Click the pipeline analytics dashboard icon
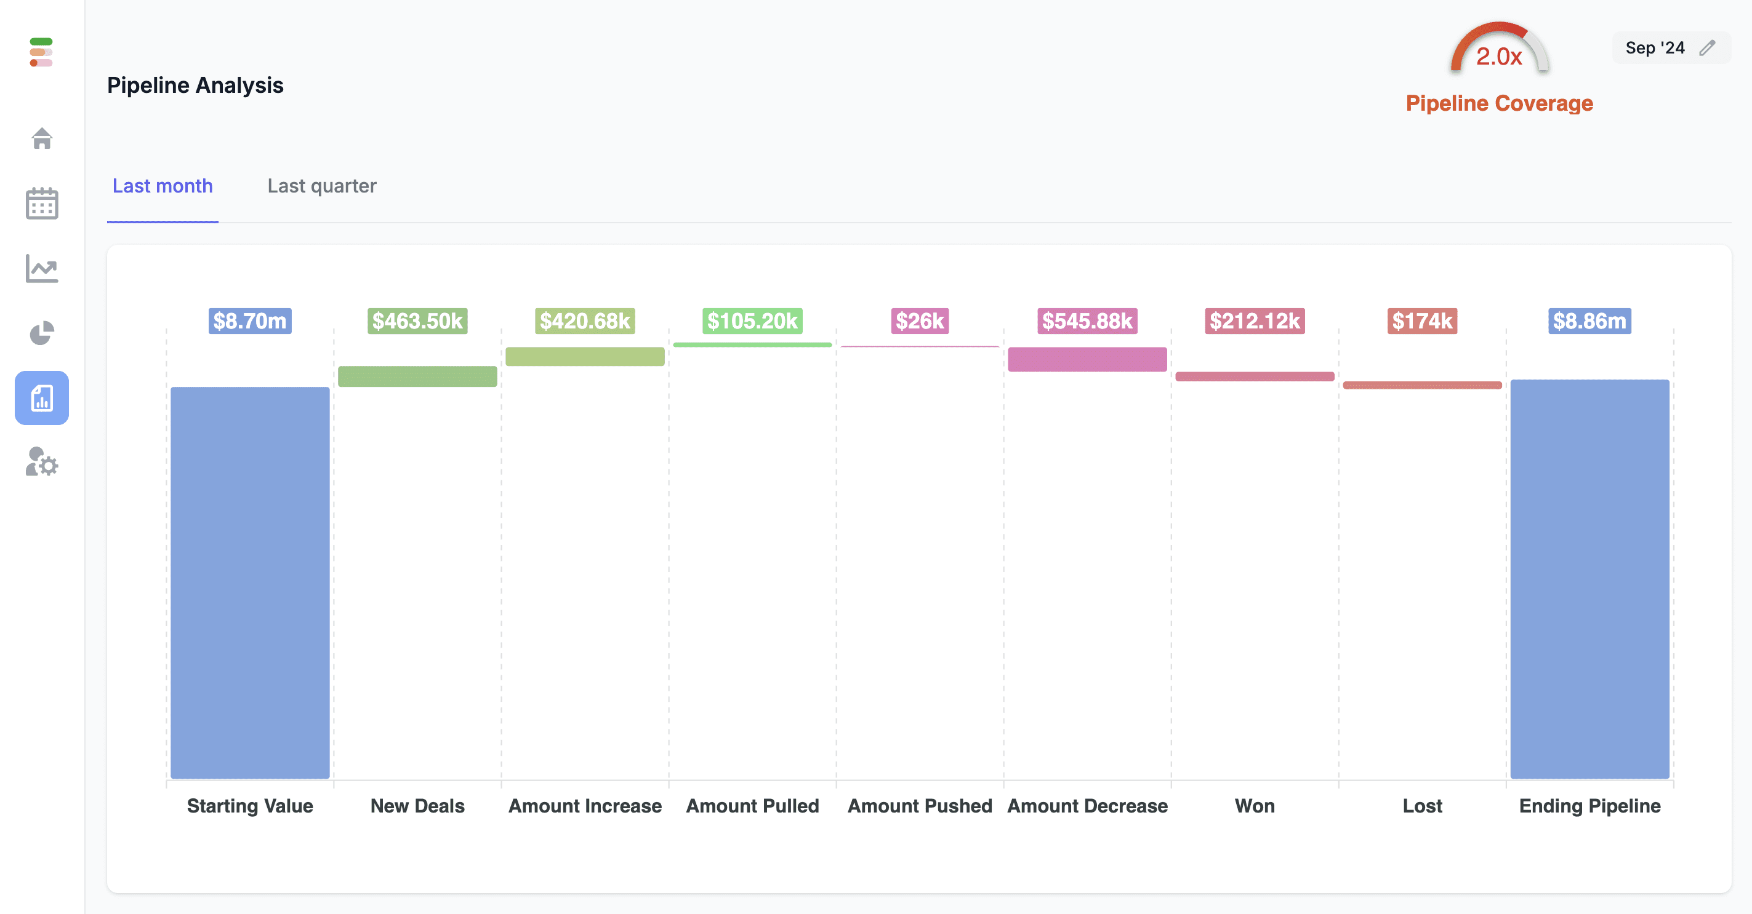1752x914 pixels. [x=42, y=397]
